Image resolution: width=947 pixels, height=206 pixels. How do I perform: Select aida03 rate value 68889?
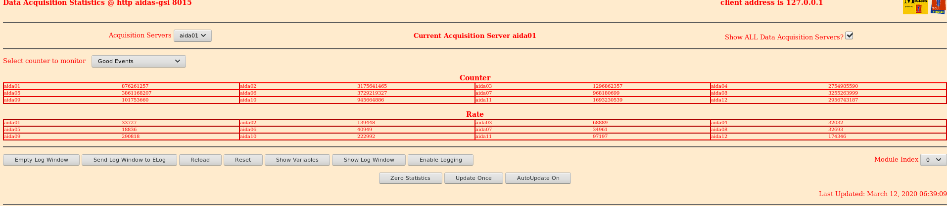(x=600, y=123)
